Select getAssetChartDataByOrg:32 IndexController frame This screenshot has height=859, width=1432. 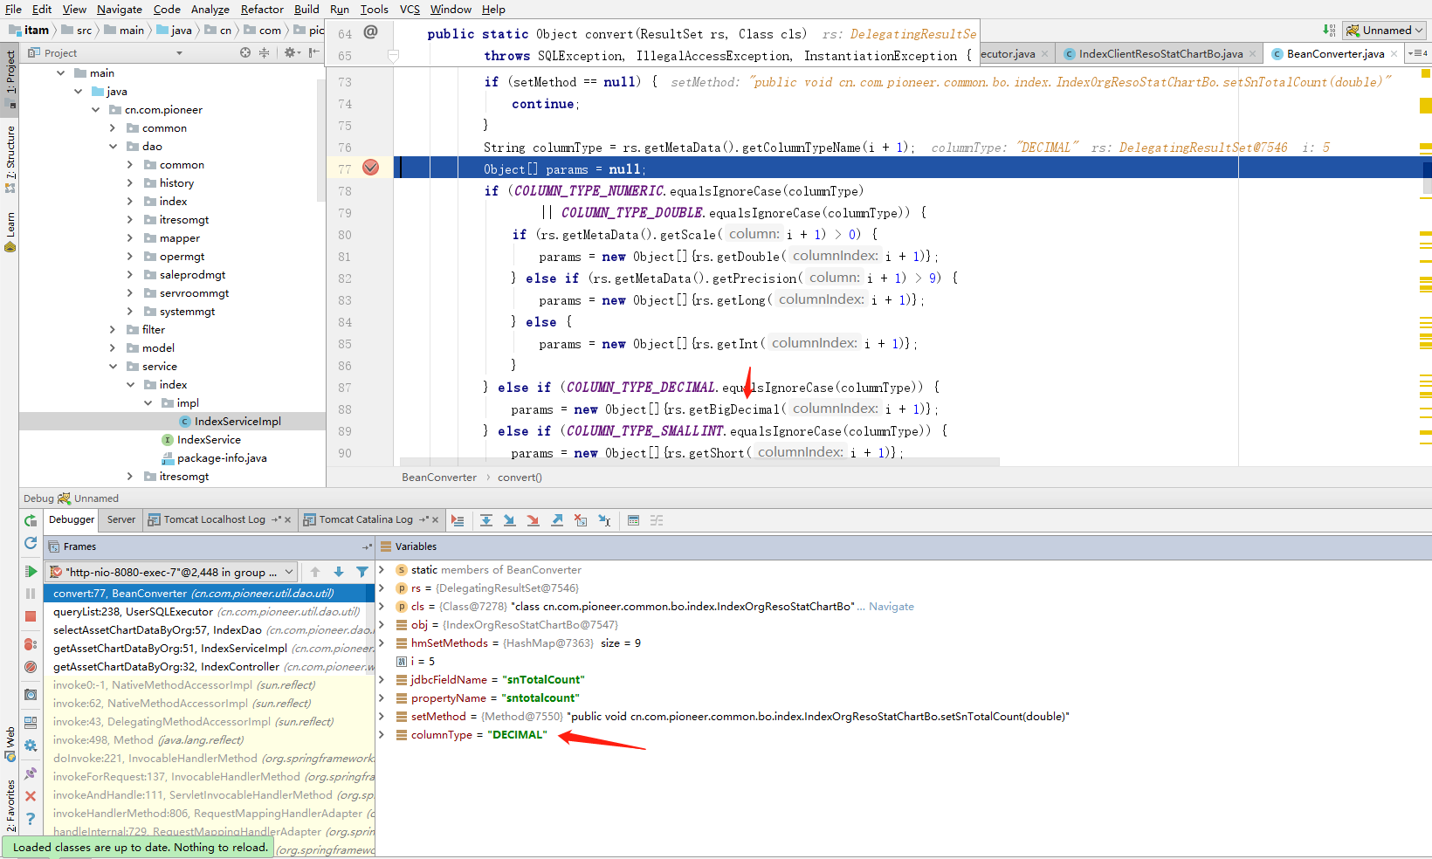(210, 667)
